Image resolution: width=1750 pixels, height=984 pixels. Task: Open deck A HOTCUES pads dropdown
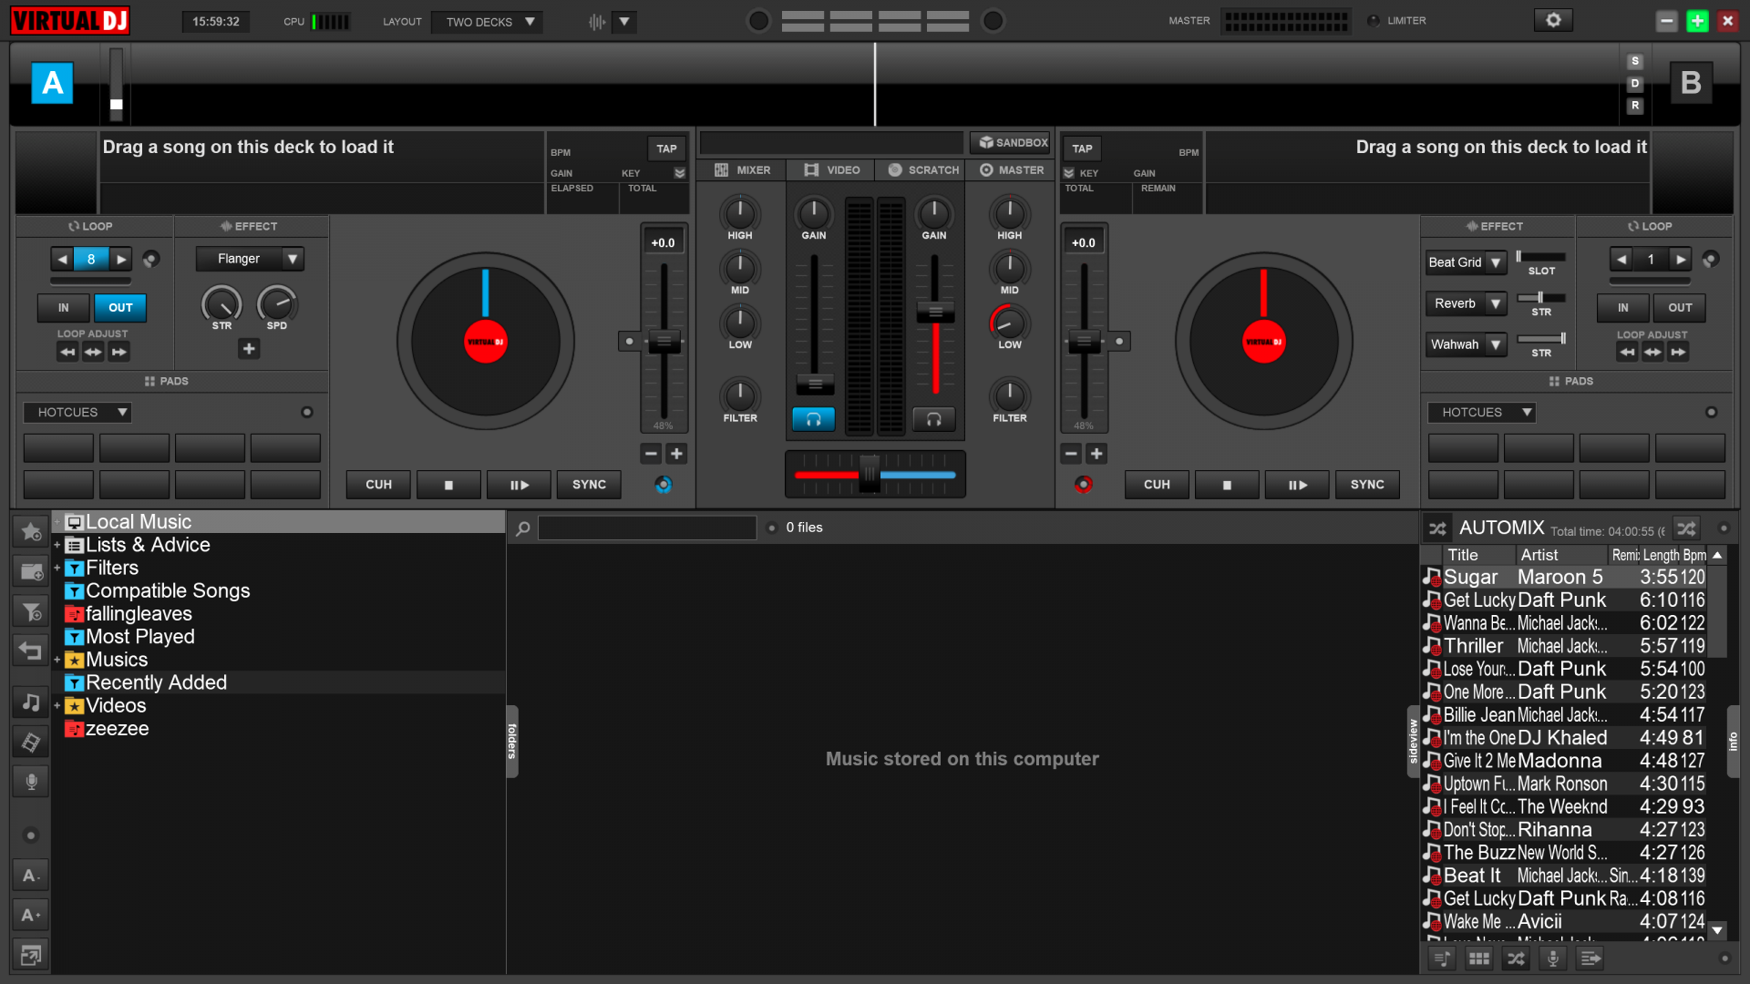pos(77,413)
